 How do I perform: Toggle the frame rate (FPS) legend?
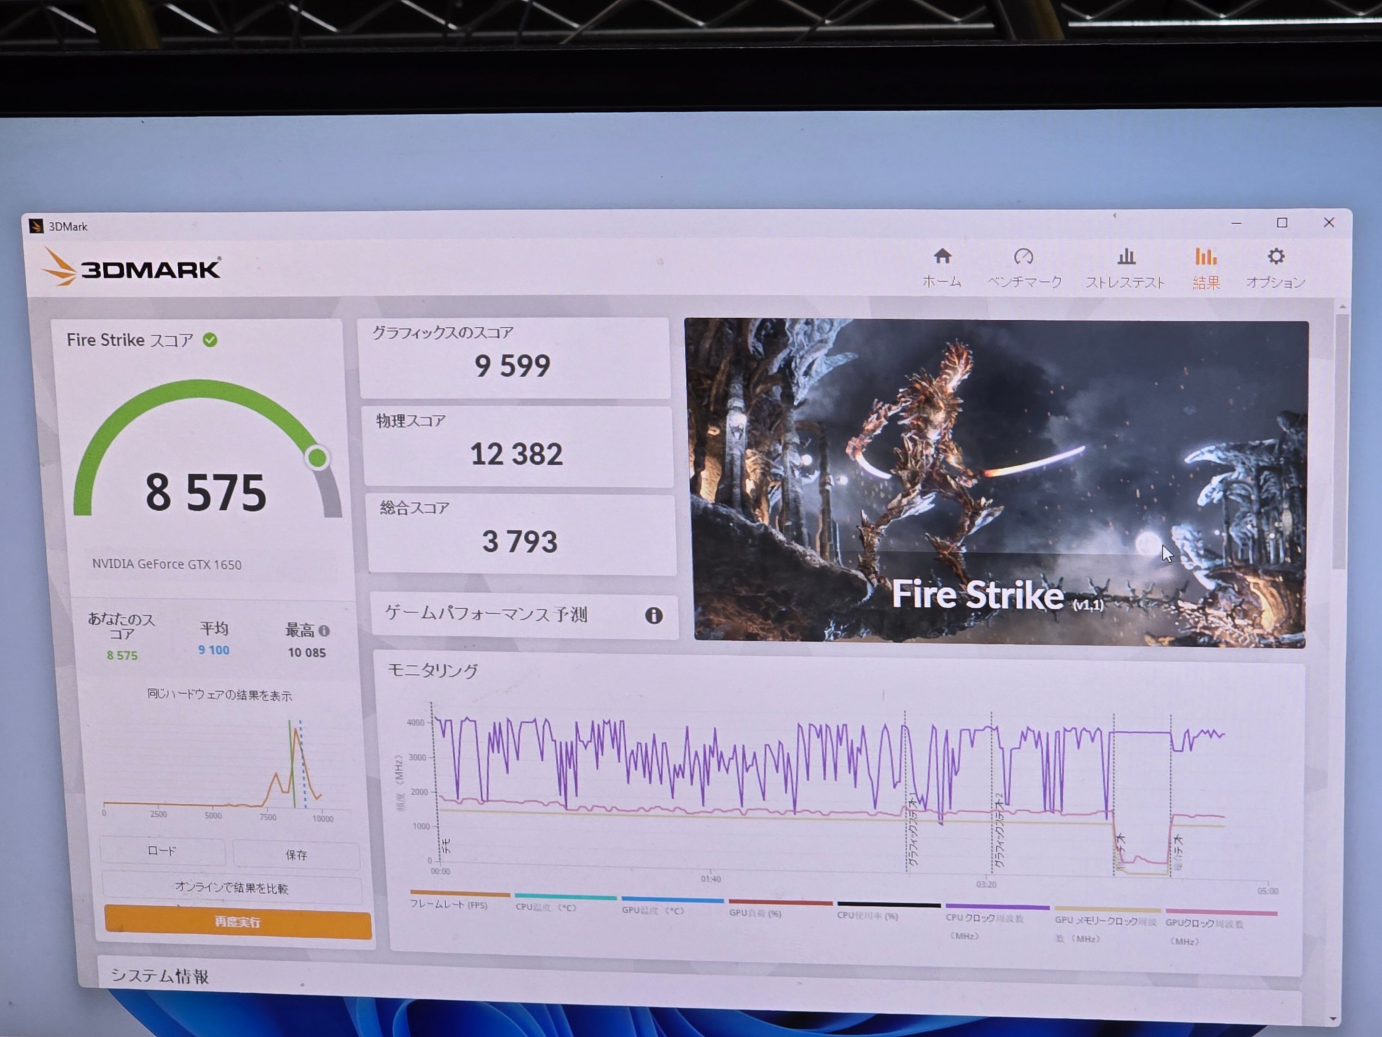click(448, 905)
